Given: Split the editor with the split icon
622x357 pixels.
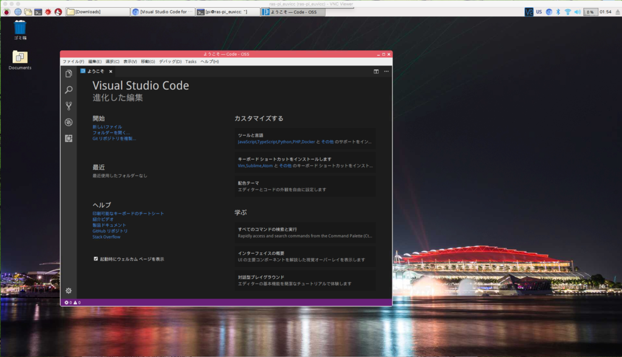Looking at the screenshot, I should tap(376, 72).
